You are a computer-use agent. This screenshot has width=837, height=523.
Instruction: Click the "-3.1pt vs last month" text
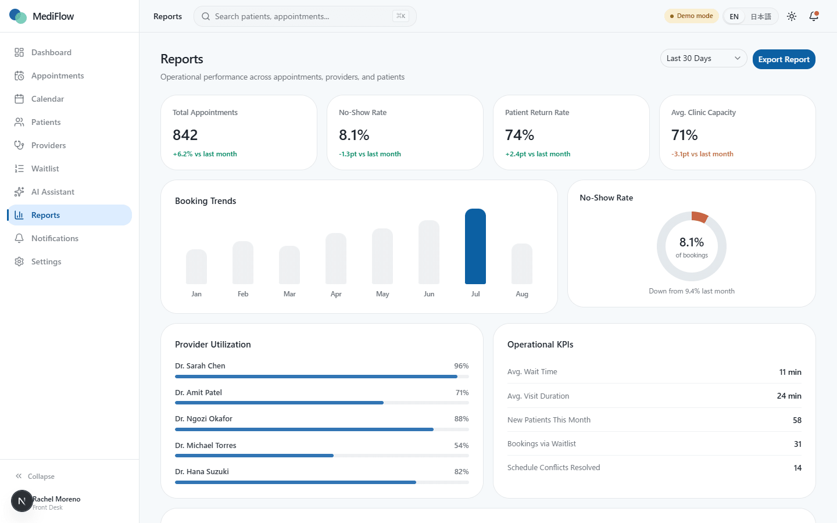tap(702, 154)
